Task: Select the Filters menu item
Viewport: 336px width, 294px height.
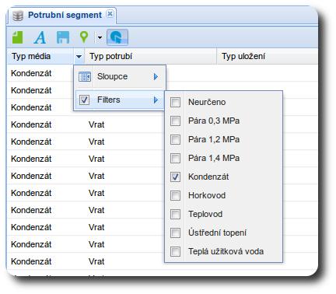Action: pyautogui.click(x=120, y=100)
